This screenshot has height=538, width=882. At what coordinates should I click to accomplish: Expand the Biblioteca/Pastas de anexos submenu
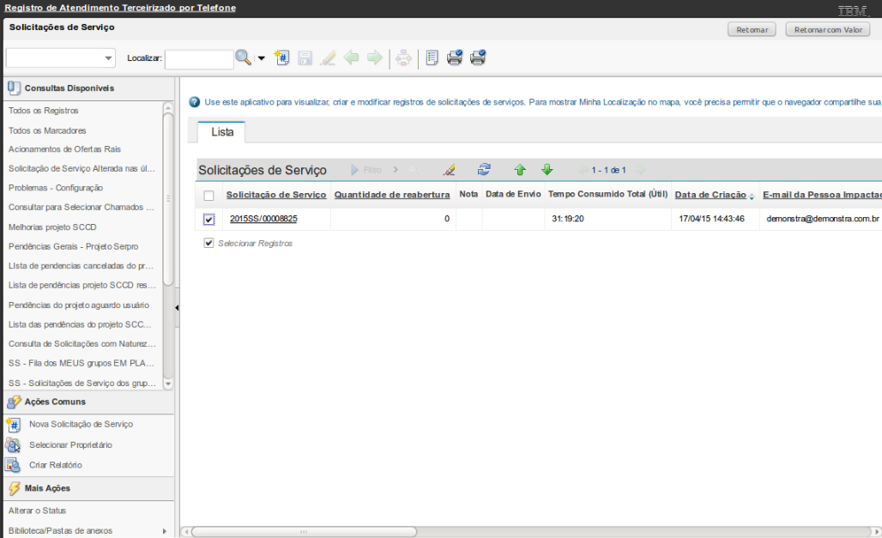(x=164, y=530)
